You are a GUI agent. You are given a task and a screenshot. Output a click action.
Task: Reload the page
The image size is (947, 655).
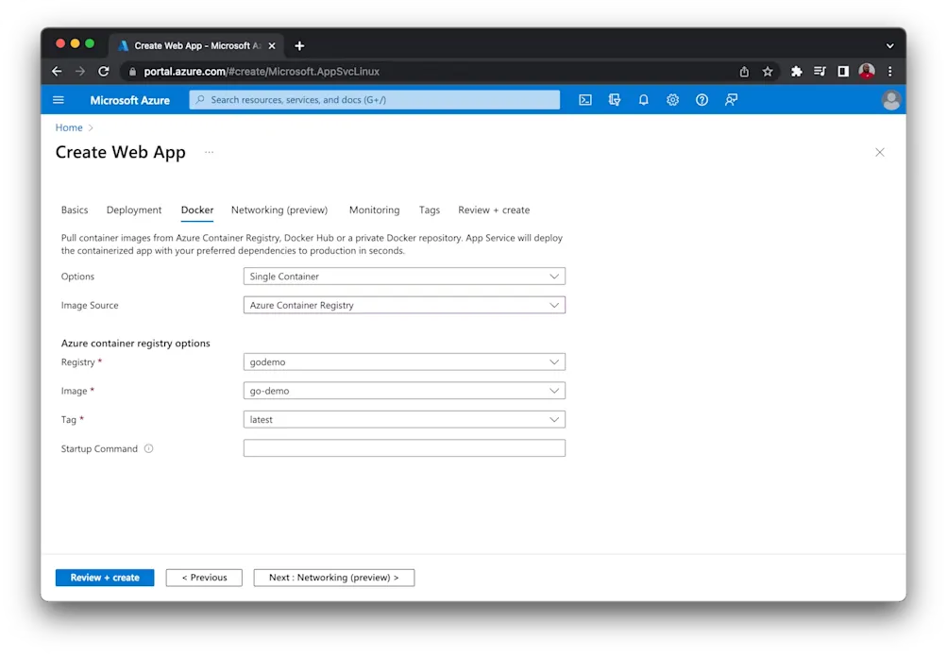104,71
